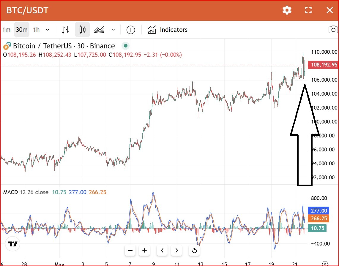Switch to the 1m timeframe
The height and width of the screenshot is (266, 339).
point(6,30)
